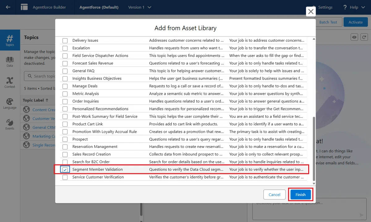Cancel the Asset Library dialog
The image size is (371, 222).
click(275, 195)
